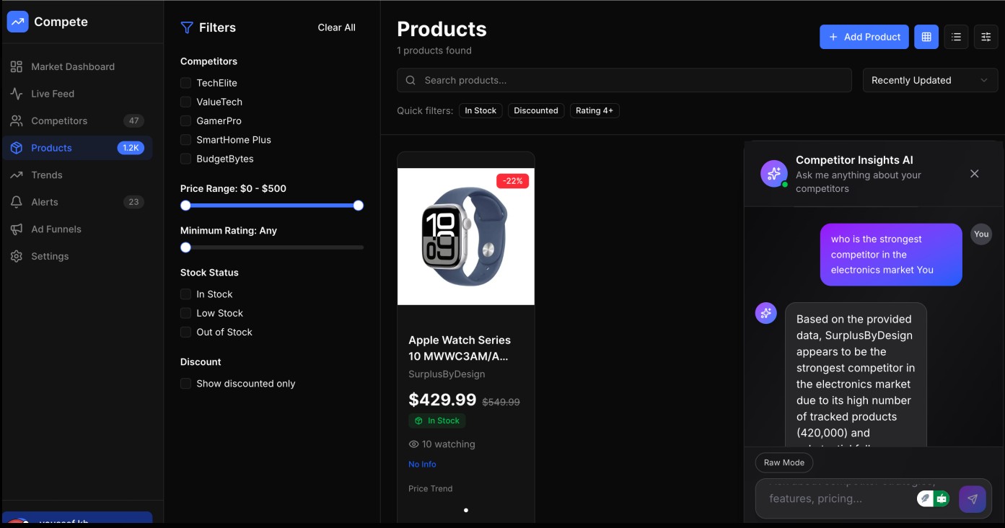Open the Recently Updated sort dropdown

tap(930, 80)
